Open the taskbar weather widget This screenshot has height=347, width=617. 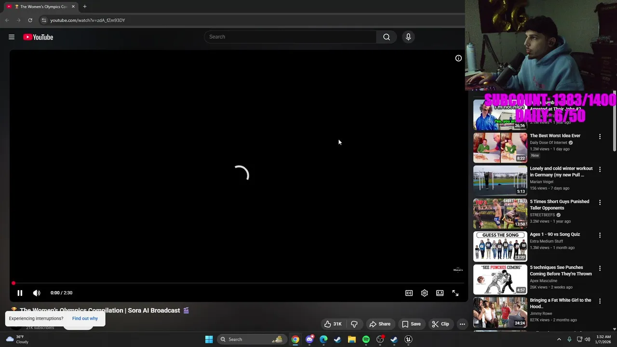click(17, 339)
